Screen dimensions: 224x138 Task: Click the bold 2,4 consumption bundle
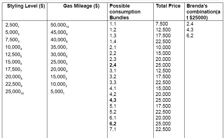pos(113,65)
